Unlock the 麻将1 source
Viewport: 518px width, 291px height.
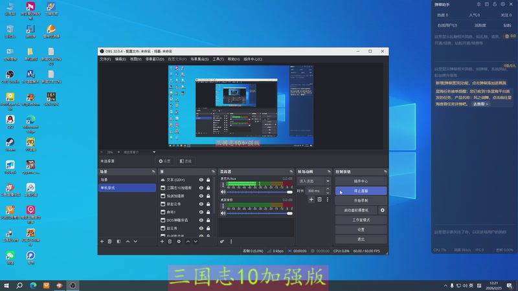[208, 212]
